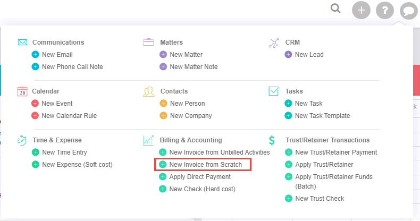Click the Trust/Retainer Transactions heading
This screenshot has height=221, width=420.
click(x=327, y=140)
